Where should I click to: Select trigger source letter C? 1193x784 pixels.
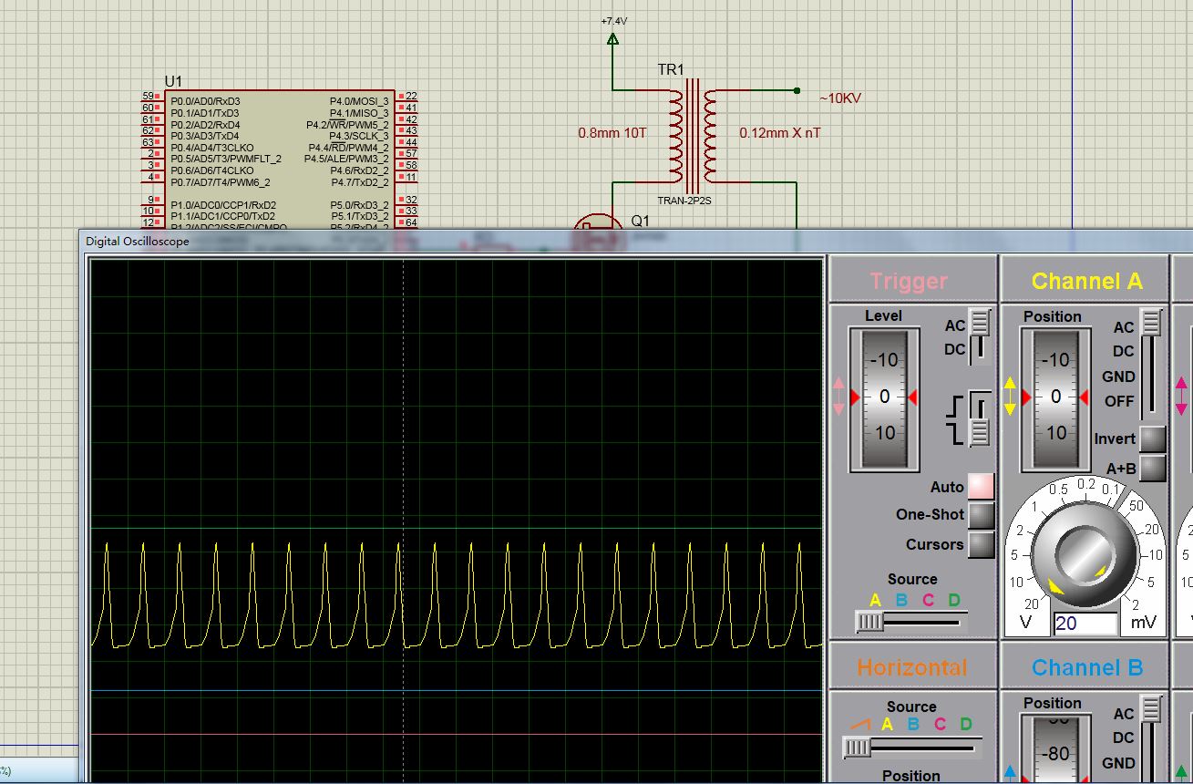928,600
